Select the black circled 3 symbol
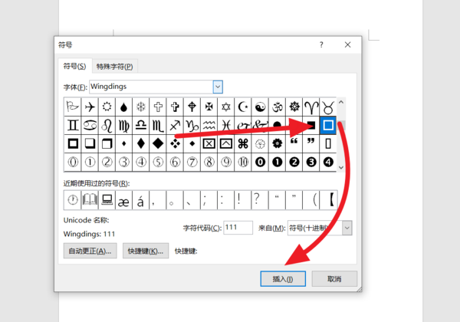The height and width of the screenshot is (322, 460). pyautogui.click(x=311, y=162)
